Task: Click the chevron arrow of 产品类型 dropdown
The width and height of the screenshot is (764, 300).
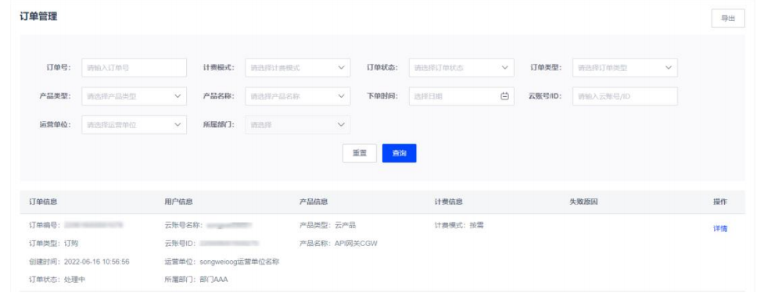Action: (178, 96)
